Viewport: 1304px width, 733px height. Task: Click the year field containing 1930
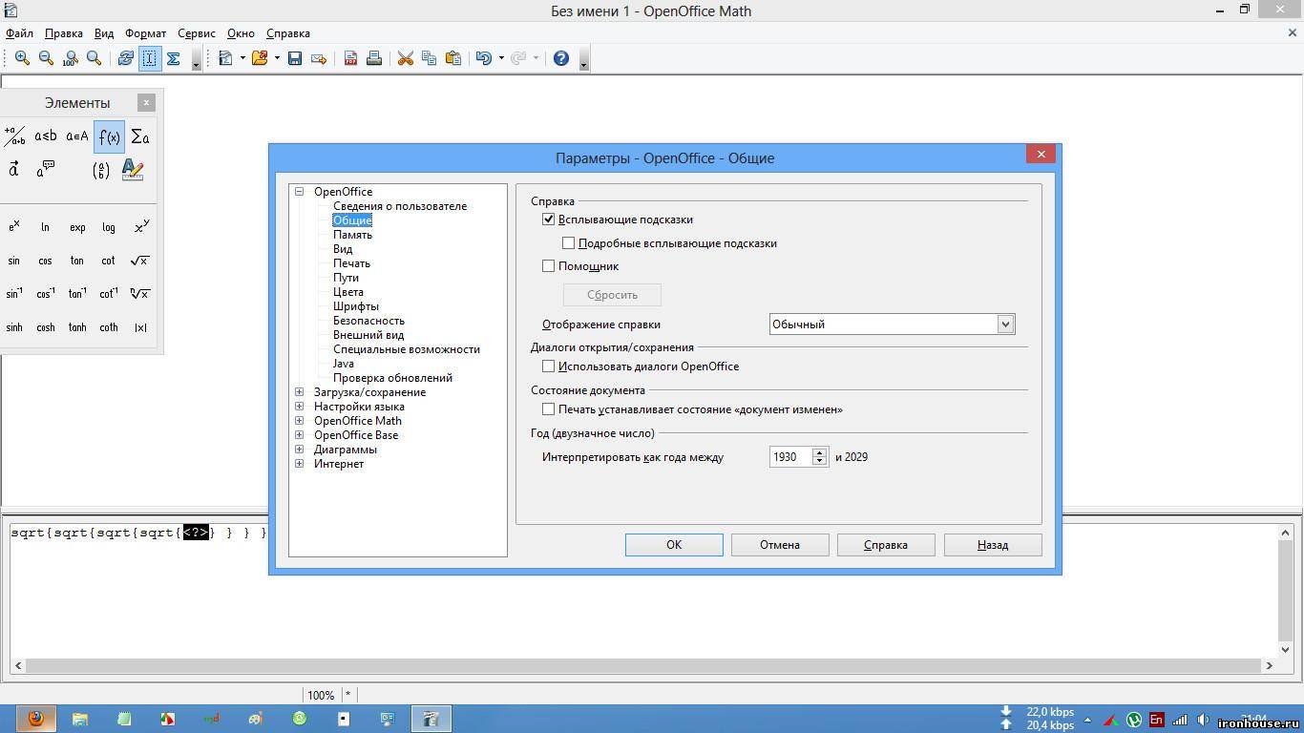click(x=790, y=457)
